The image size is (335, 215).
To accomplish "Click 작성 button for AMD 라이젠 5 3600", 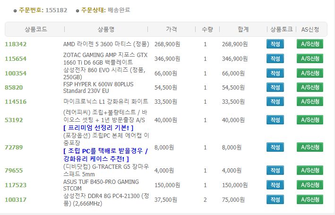I will (x=275, y=44).
